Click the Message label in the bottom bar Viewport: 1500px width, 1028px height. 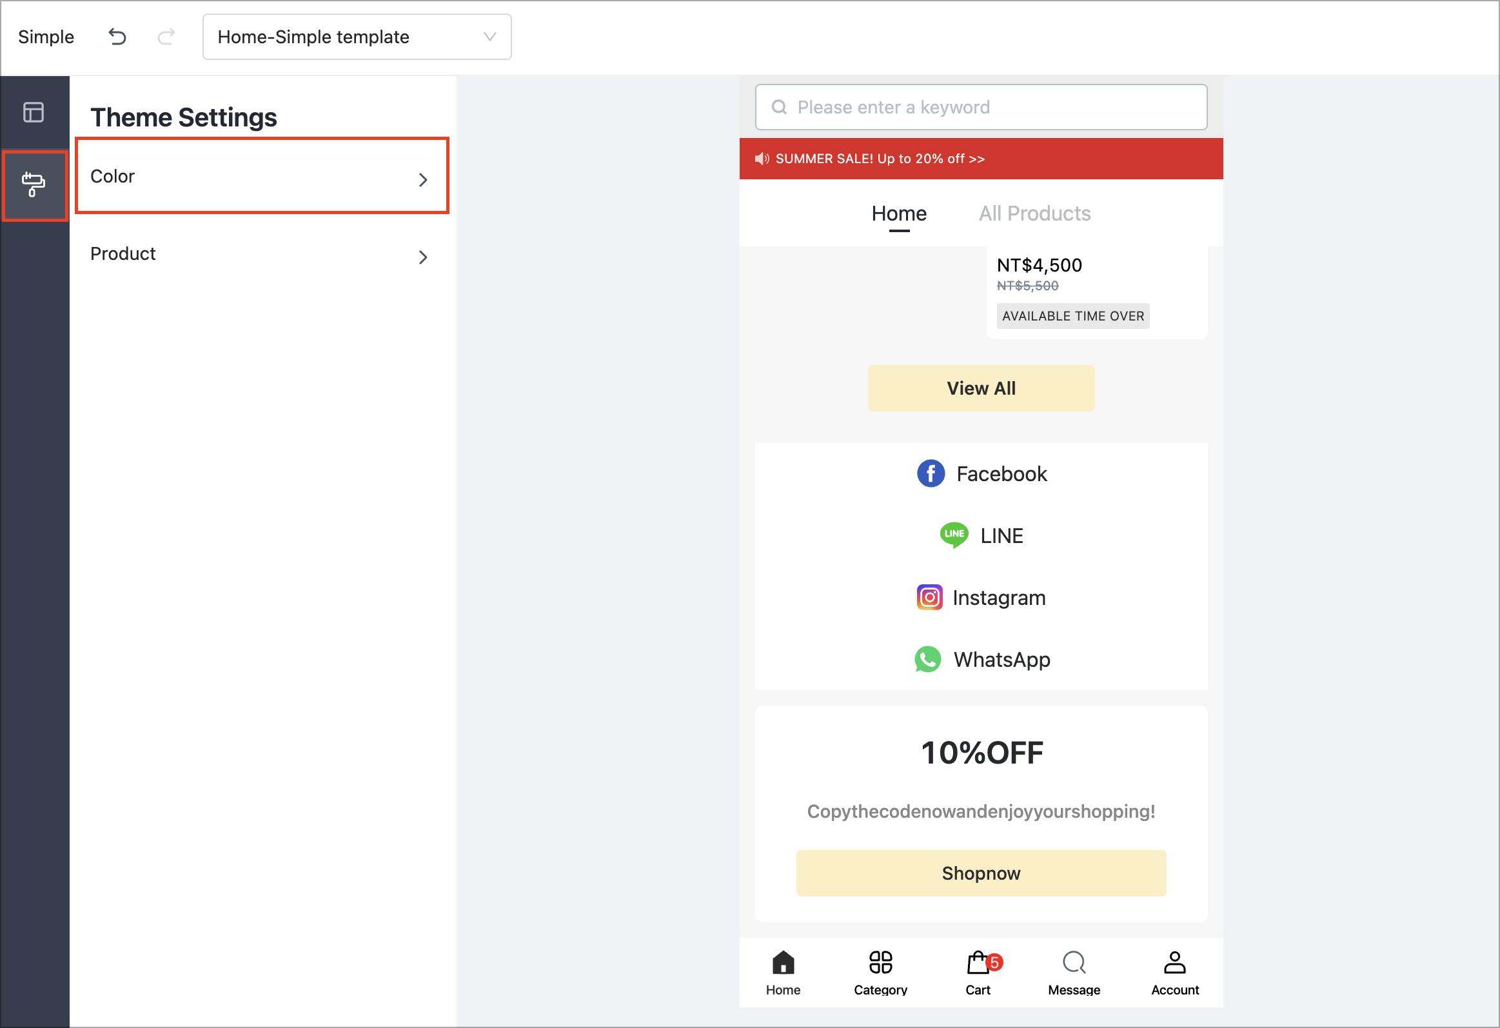click(x=1074, y=989)
